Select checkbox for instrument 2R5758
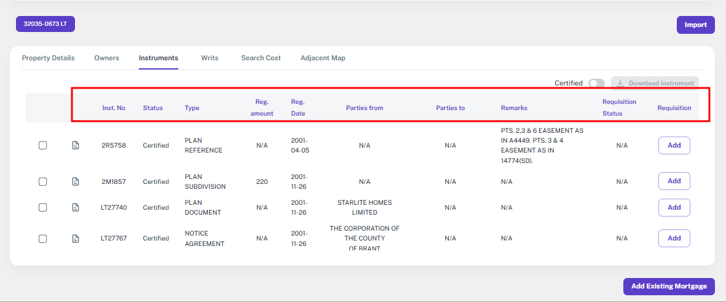Image resolution: width=726 pixels, height=302 pixels. [43, 146]
